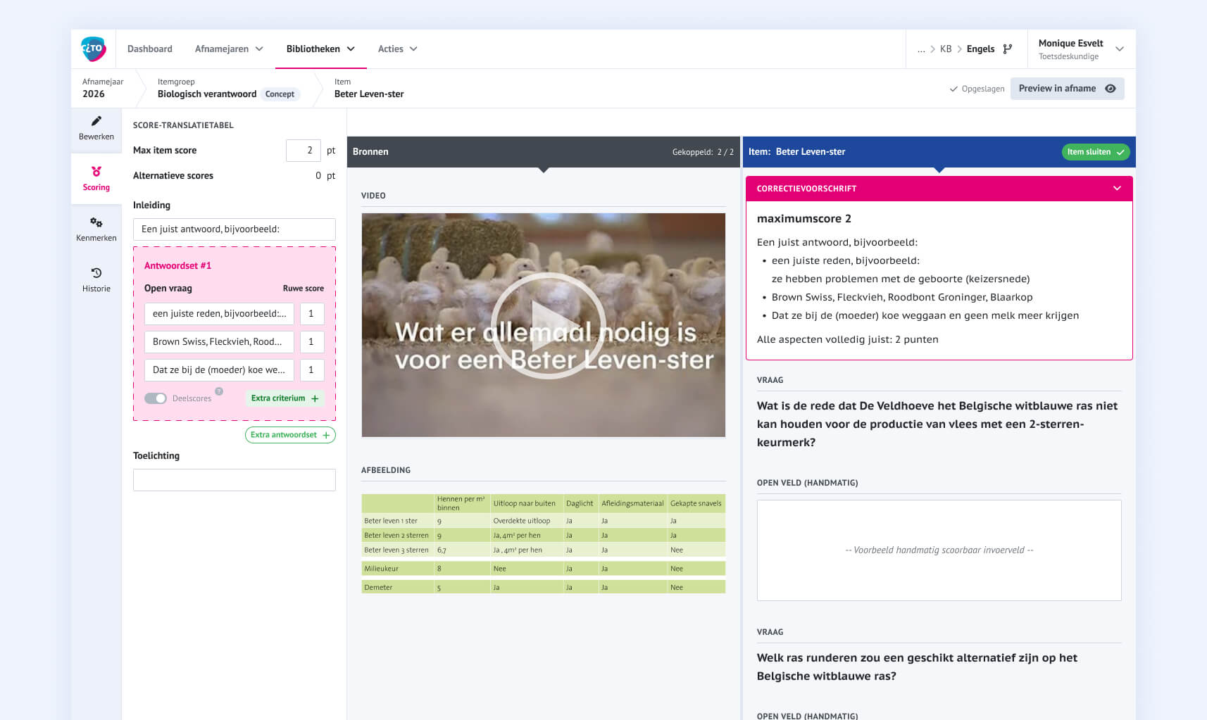This screenshot has height=720, width=1207.
Task: Open Afnamejaar 2026 breadcrumb
Action: click(x=103, y=88)
